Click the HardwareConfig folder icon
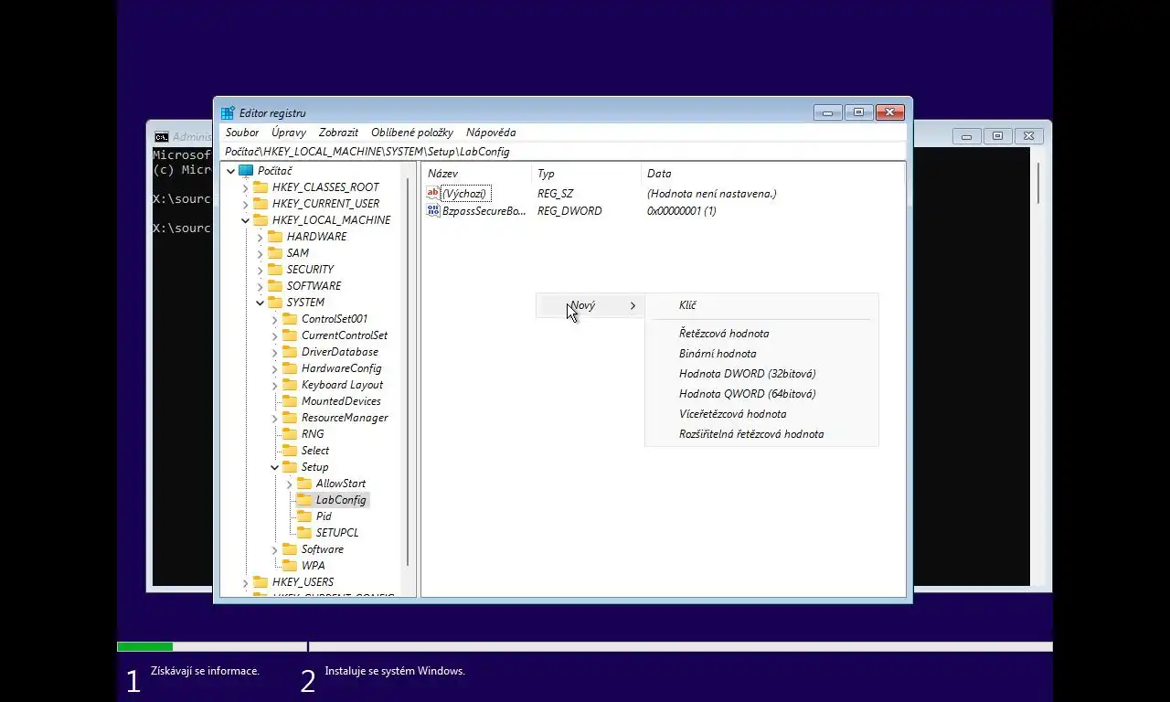 [290, 368]
